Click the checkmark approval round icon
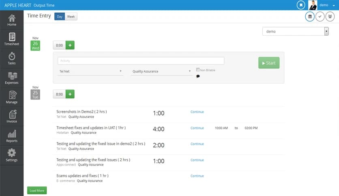The image size is (339, 196). (x=320, y=17)
